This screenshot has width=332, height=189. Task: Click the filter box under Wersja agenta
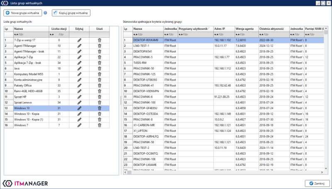pyautogui.click(x=246, y=34)
